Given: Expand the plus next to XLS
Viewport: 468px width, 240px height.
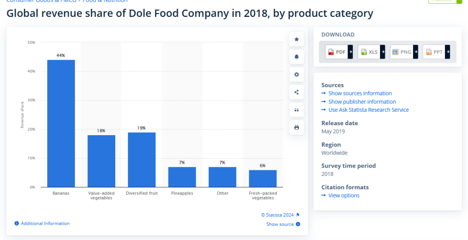Looking at the screenshot, I should [x=383, y=52].
